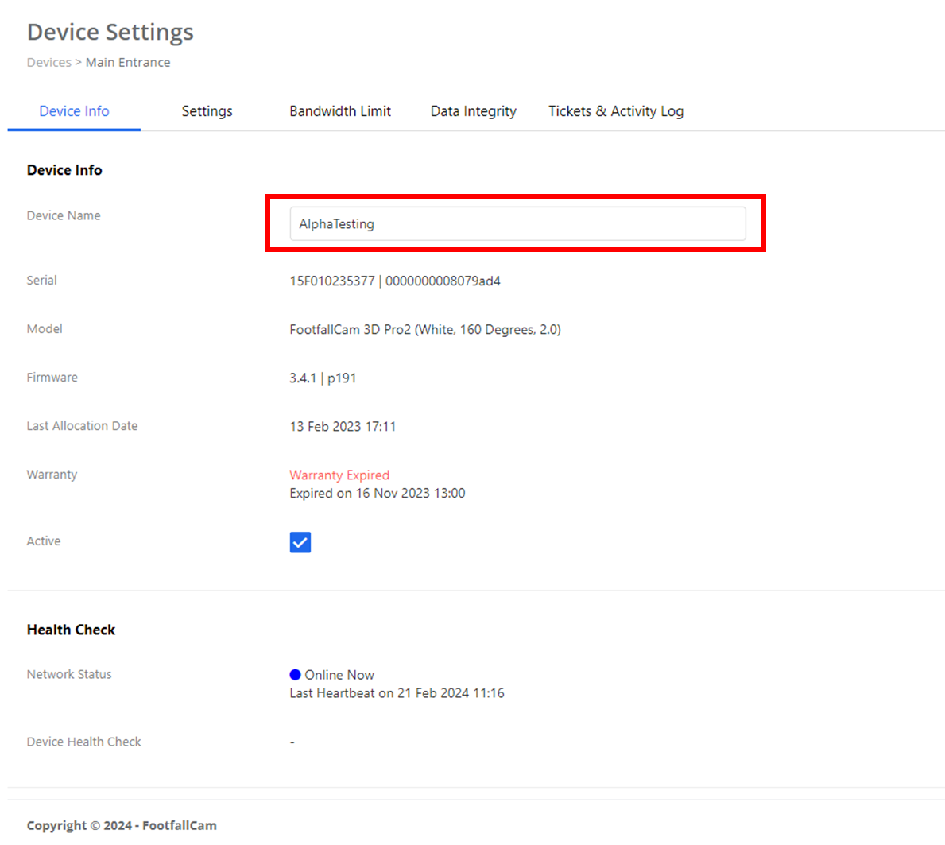Click the Last Heartbeat timestamp
Image resolution: width=945 pixels, height=845 pixels.
tap(397, 693)
